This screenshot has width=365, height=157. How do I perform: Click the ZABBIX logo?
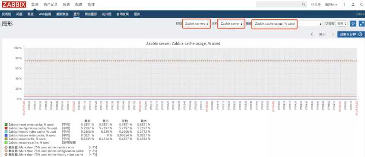[x=14, y=4]
